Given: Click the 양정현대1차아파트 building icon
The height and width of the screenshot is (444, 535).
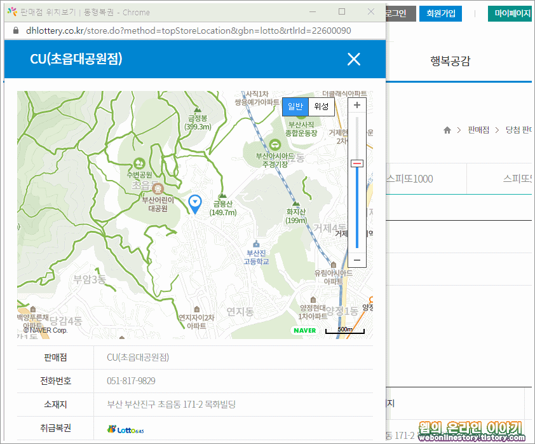Looking at the screenshot, I should click(313, 300).
